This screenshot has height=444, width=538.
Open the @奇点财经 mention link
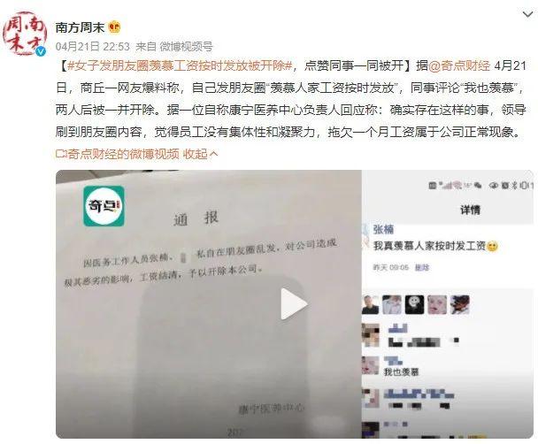(459, 65)
